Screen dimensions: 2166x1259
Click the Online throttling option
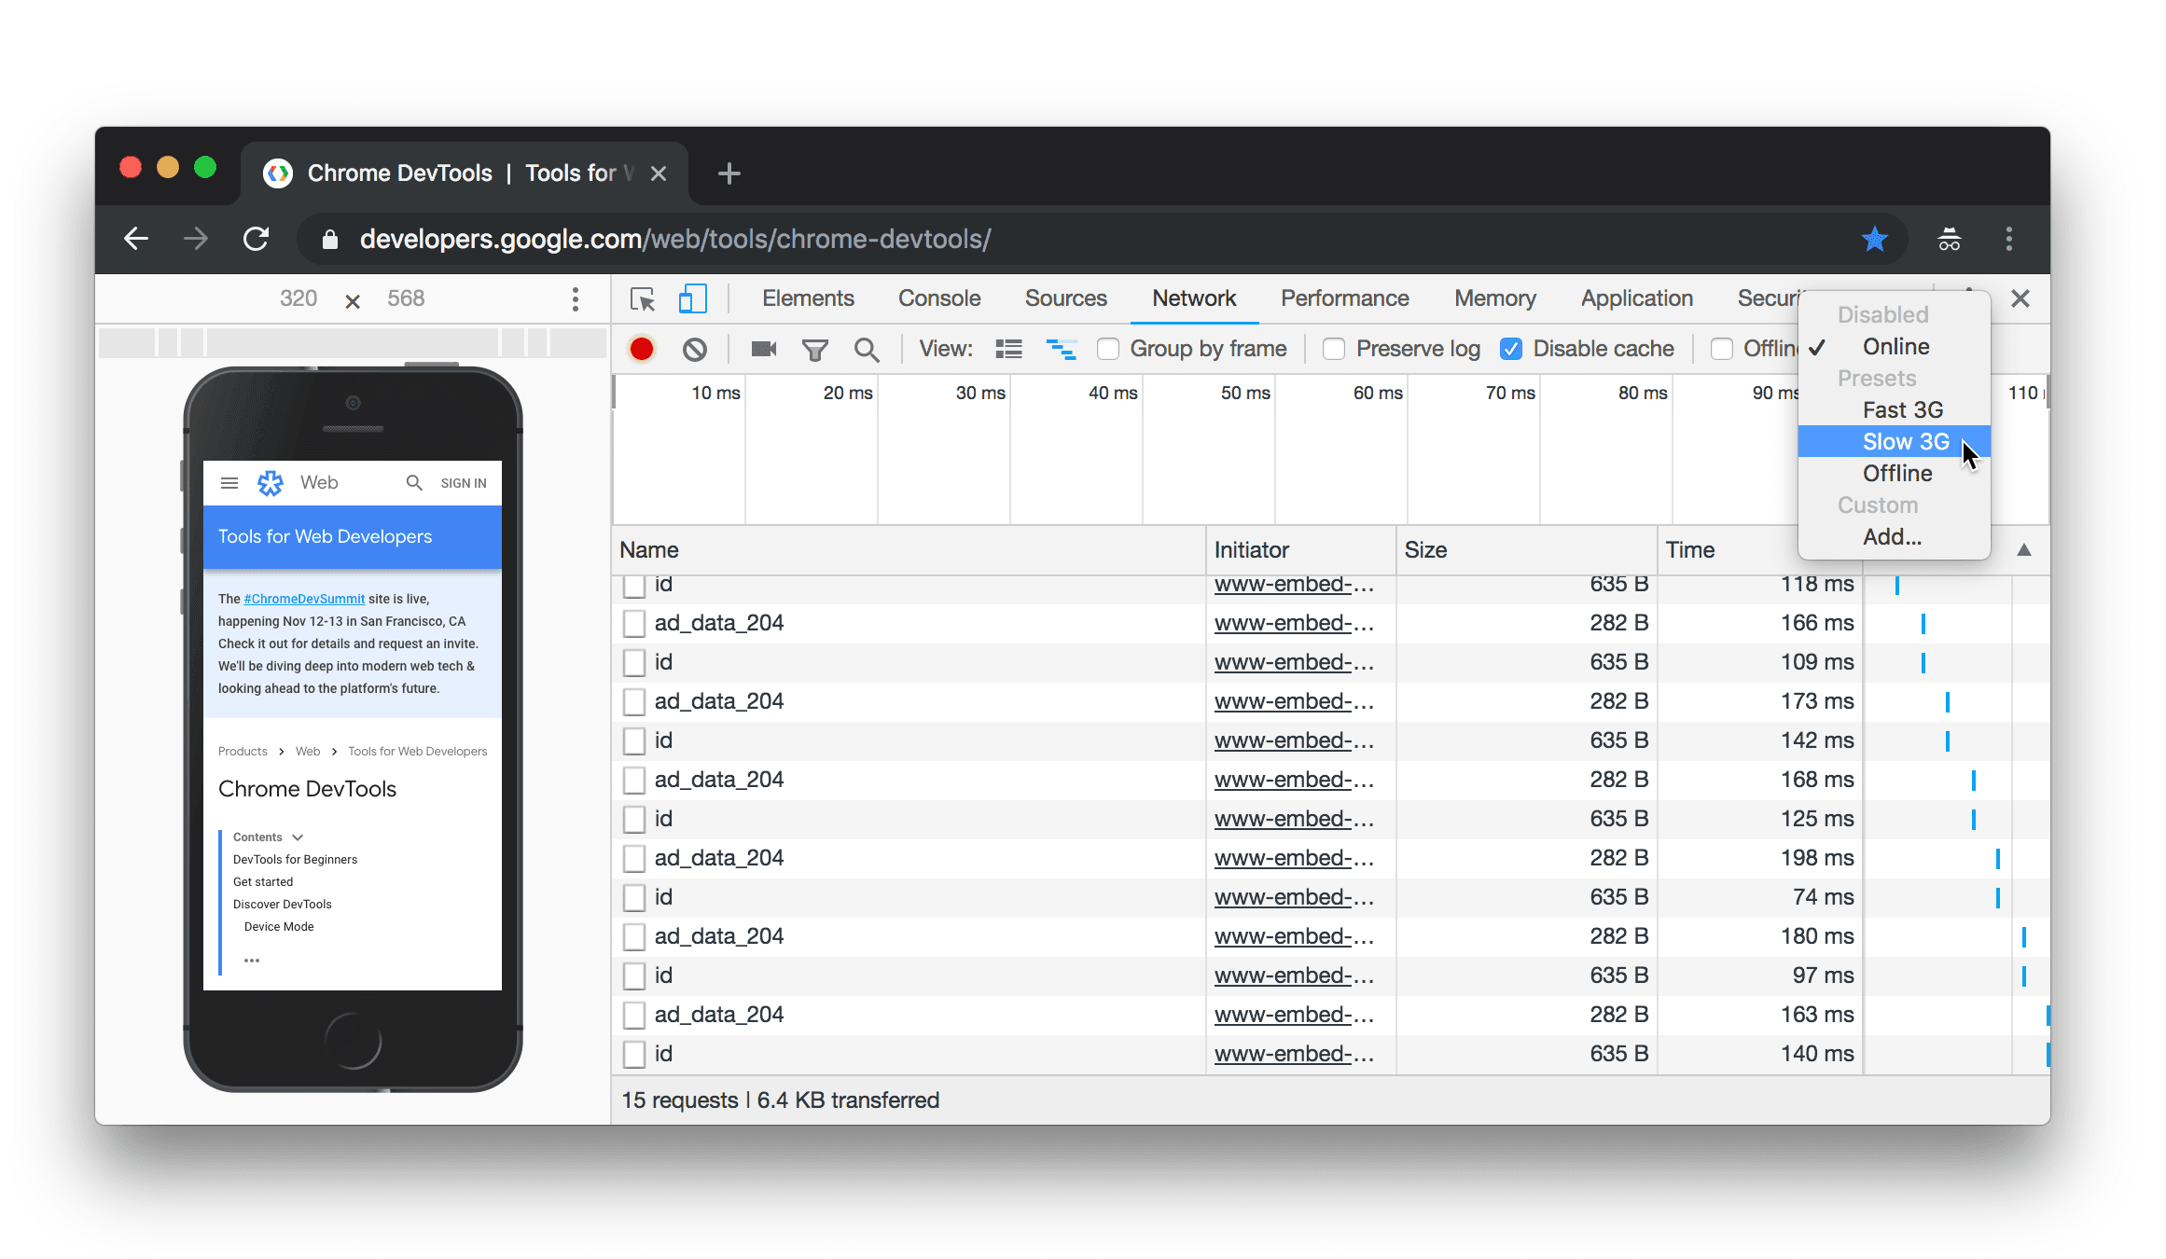pyautogui.click(x=1895, y=346)
